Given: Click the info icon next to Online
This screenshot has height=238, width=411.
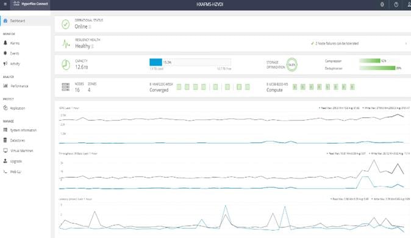Looking at the screenshot, I should (x=90, y=27).
